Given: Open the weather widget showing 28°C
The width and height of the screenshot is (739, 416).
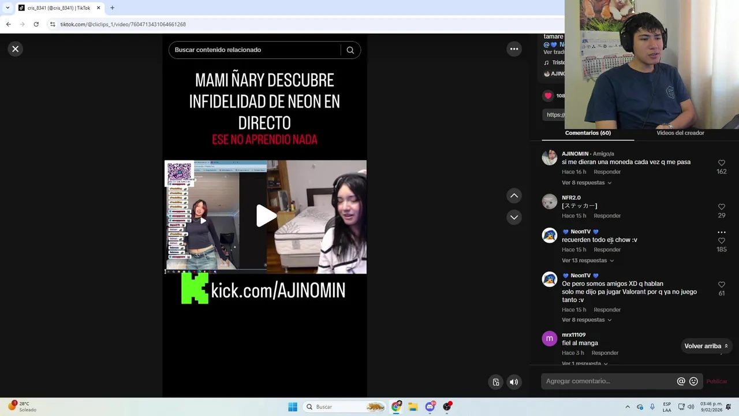Looking at the screenshot, I should coord(22,407).
